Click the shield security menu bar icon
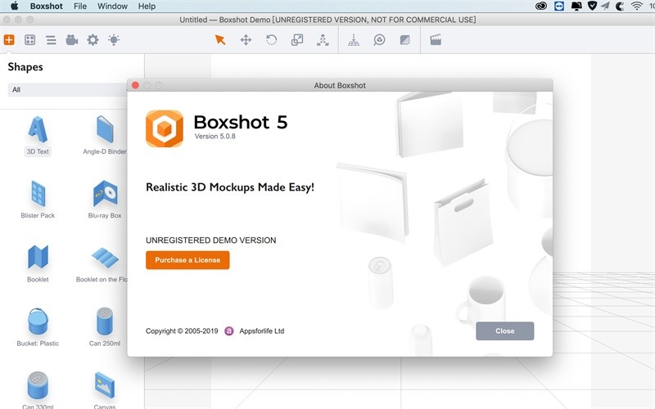The image size is (655, 409). pyautogui.click(x=592, y=6)
